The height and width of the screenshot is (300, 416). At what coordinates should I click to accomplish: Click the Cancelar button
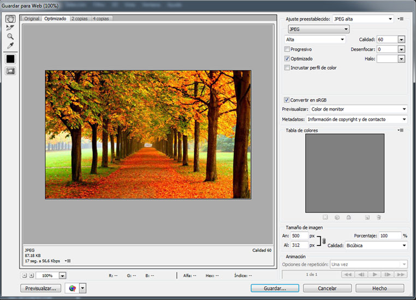tap(327, 288)
